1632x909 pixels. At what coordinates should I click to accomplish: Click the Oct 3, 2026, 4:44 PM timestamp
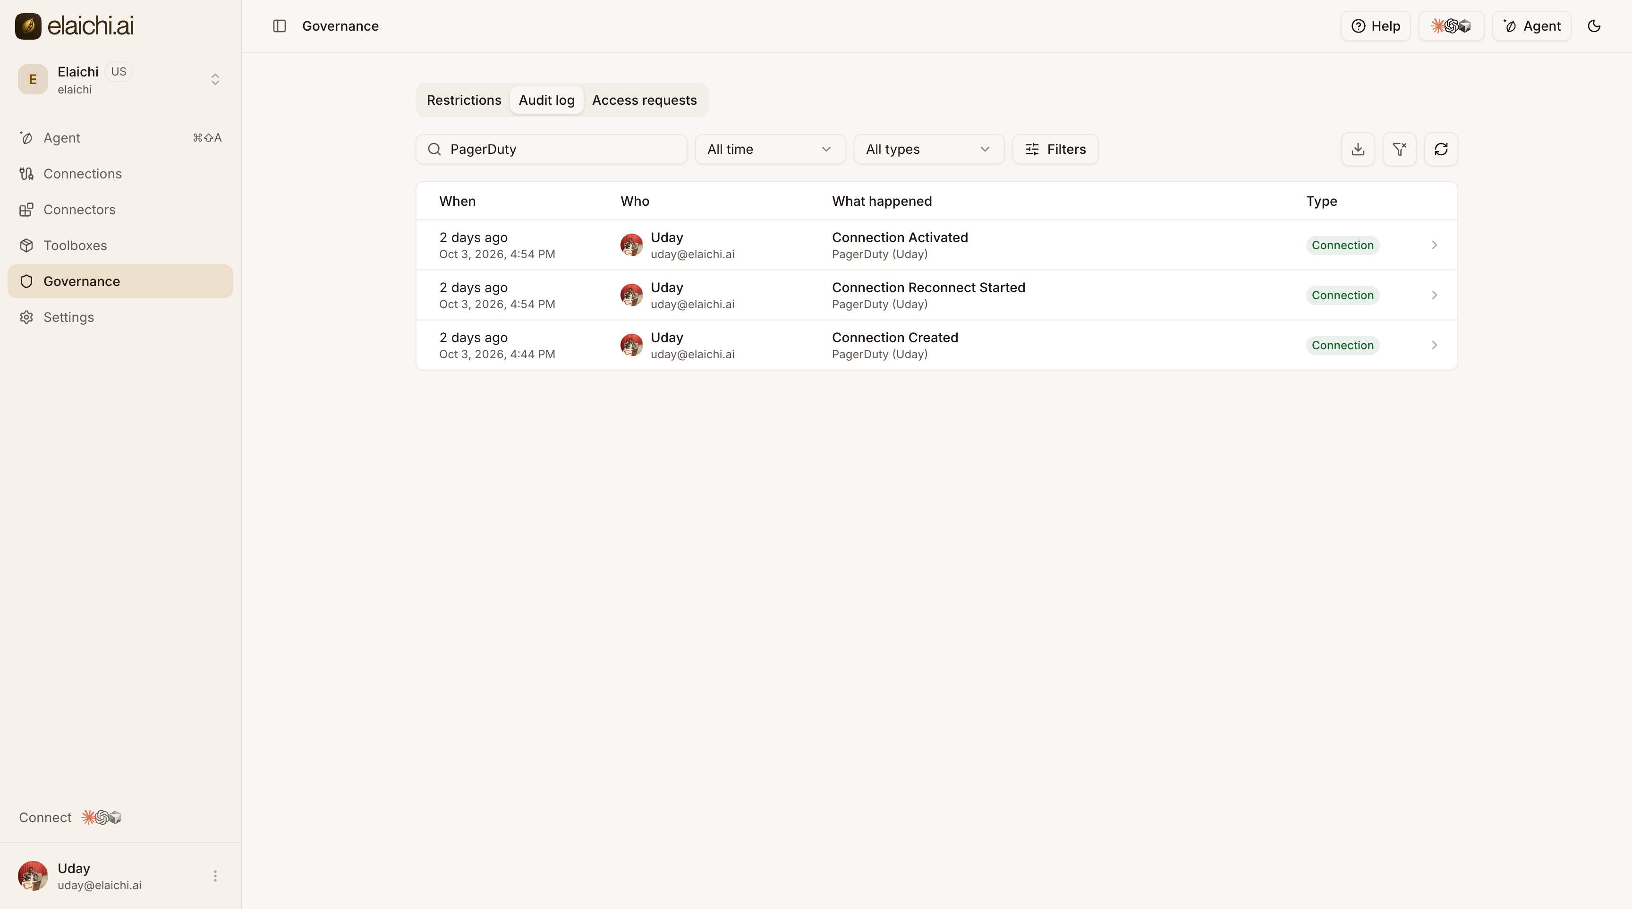pos(497,354)
